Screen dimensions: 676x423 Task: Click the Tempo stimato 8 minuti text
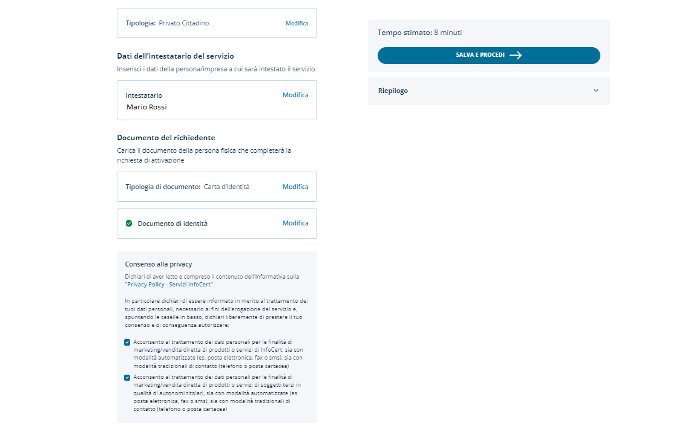tap(419, 33)
